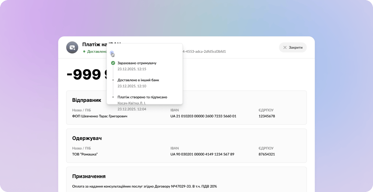The height and width of the screenshot is (192, 373).
Task: Click the green checkmark status icon
Action: tap(113, 63)
